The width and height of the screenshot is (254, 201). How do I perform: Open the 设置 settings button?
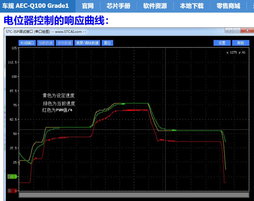[x=222, y=43]
